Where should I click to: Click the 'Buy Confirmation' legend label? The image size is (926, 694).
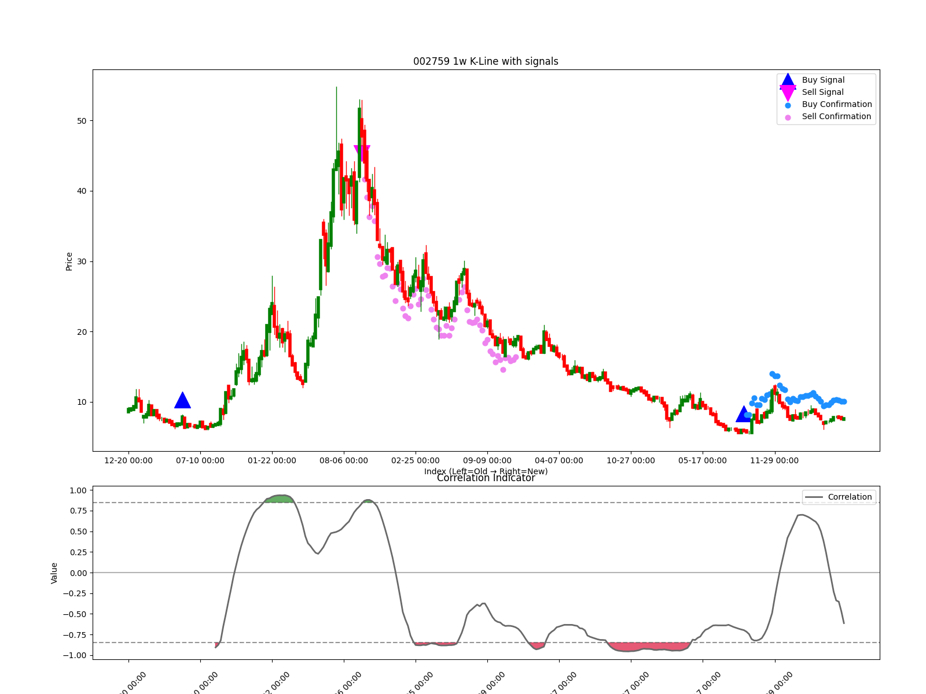(x=837, y=104)
